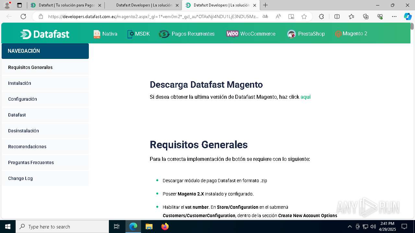Open Browser essentials heart icon

point(380,17)
